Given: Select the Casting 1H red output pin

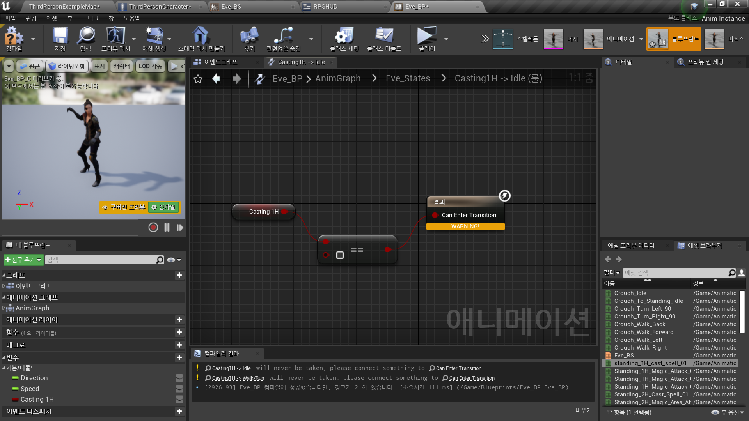Looking at the screenshot, I should [284, 212].
